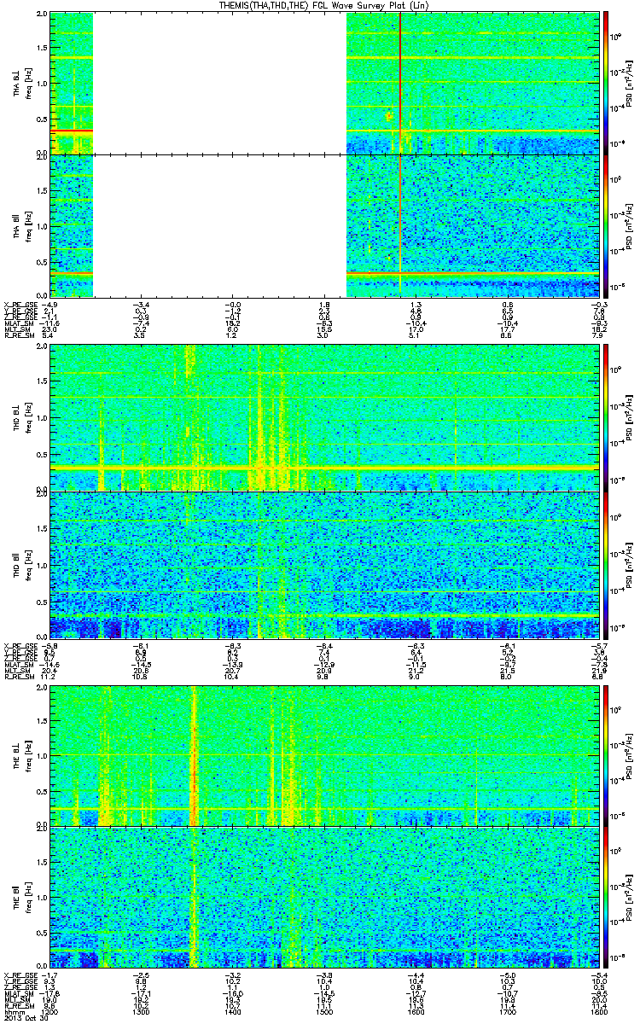Select the THE B-perpendicular PSD color bar
Viewport: 640px width, 1024px height.
coord(607,755)
